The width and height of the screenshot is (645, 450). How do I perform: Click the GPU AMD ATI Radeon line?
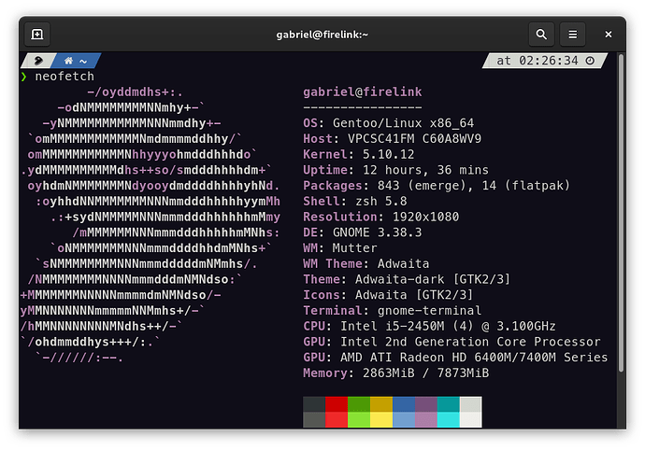point(455,358)
